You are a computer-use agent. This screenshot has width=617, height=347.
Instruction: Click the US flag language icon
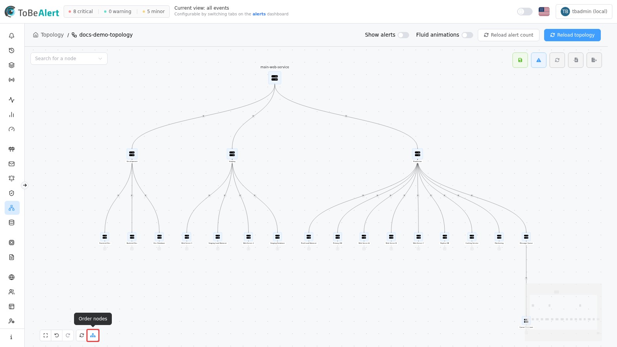[544, 12]
